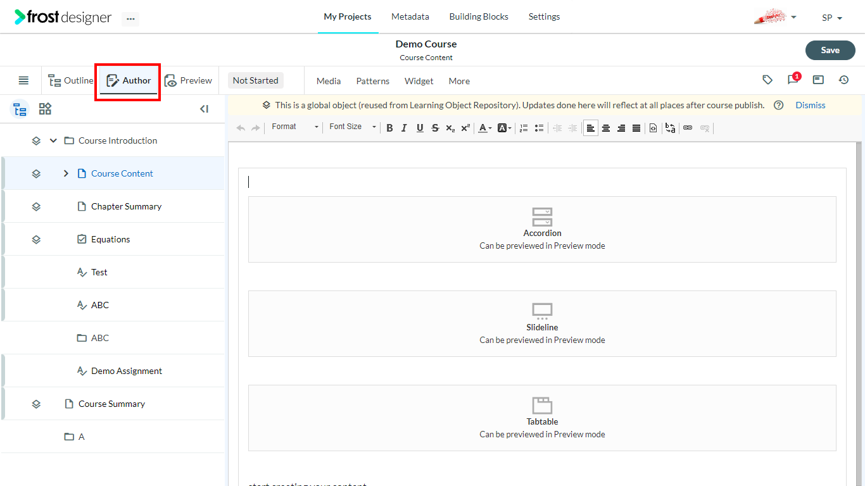Insert a bulleted list
This screenshot has height=486, width=865.
coord(539,128)
